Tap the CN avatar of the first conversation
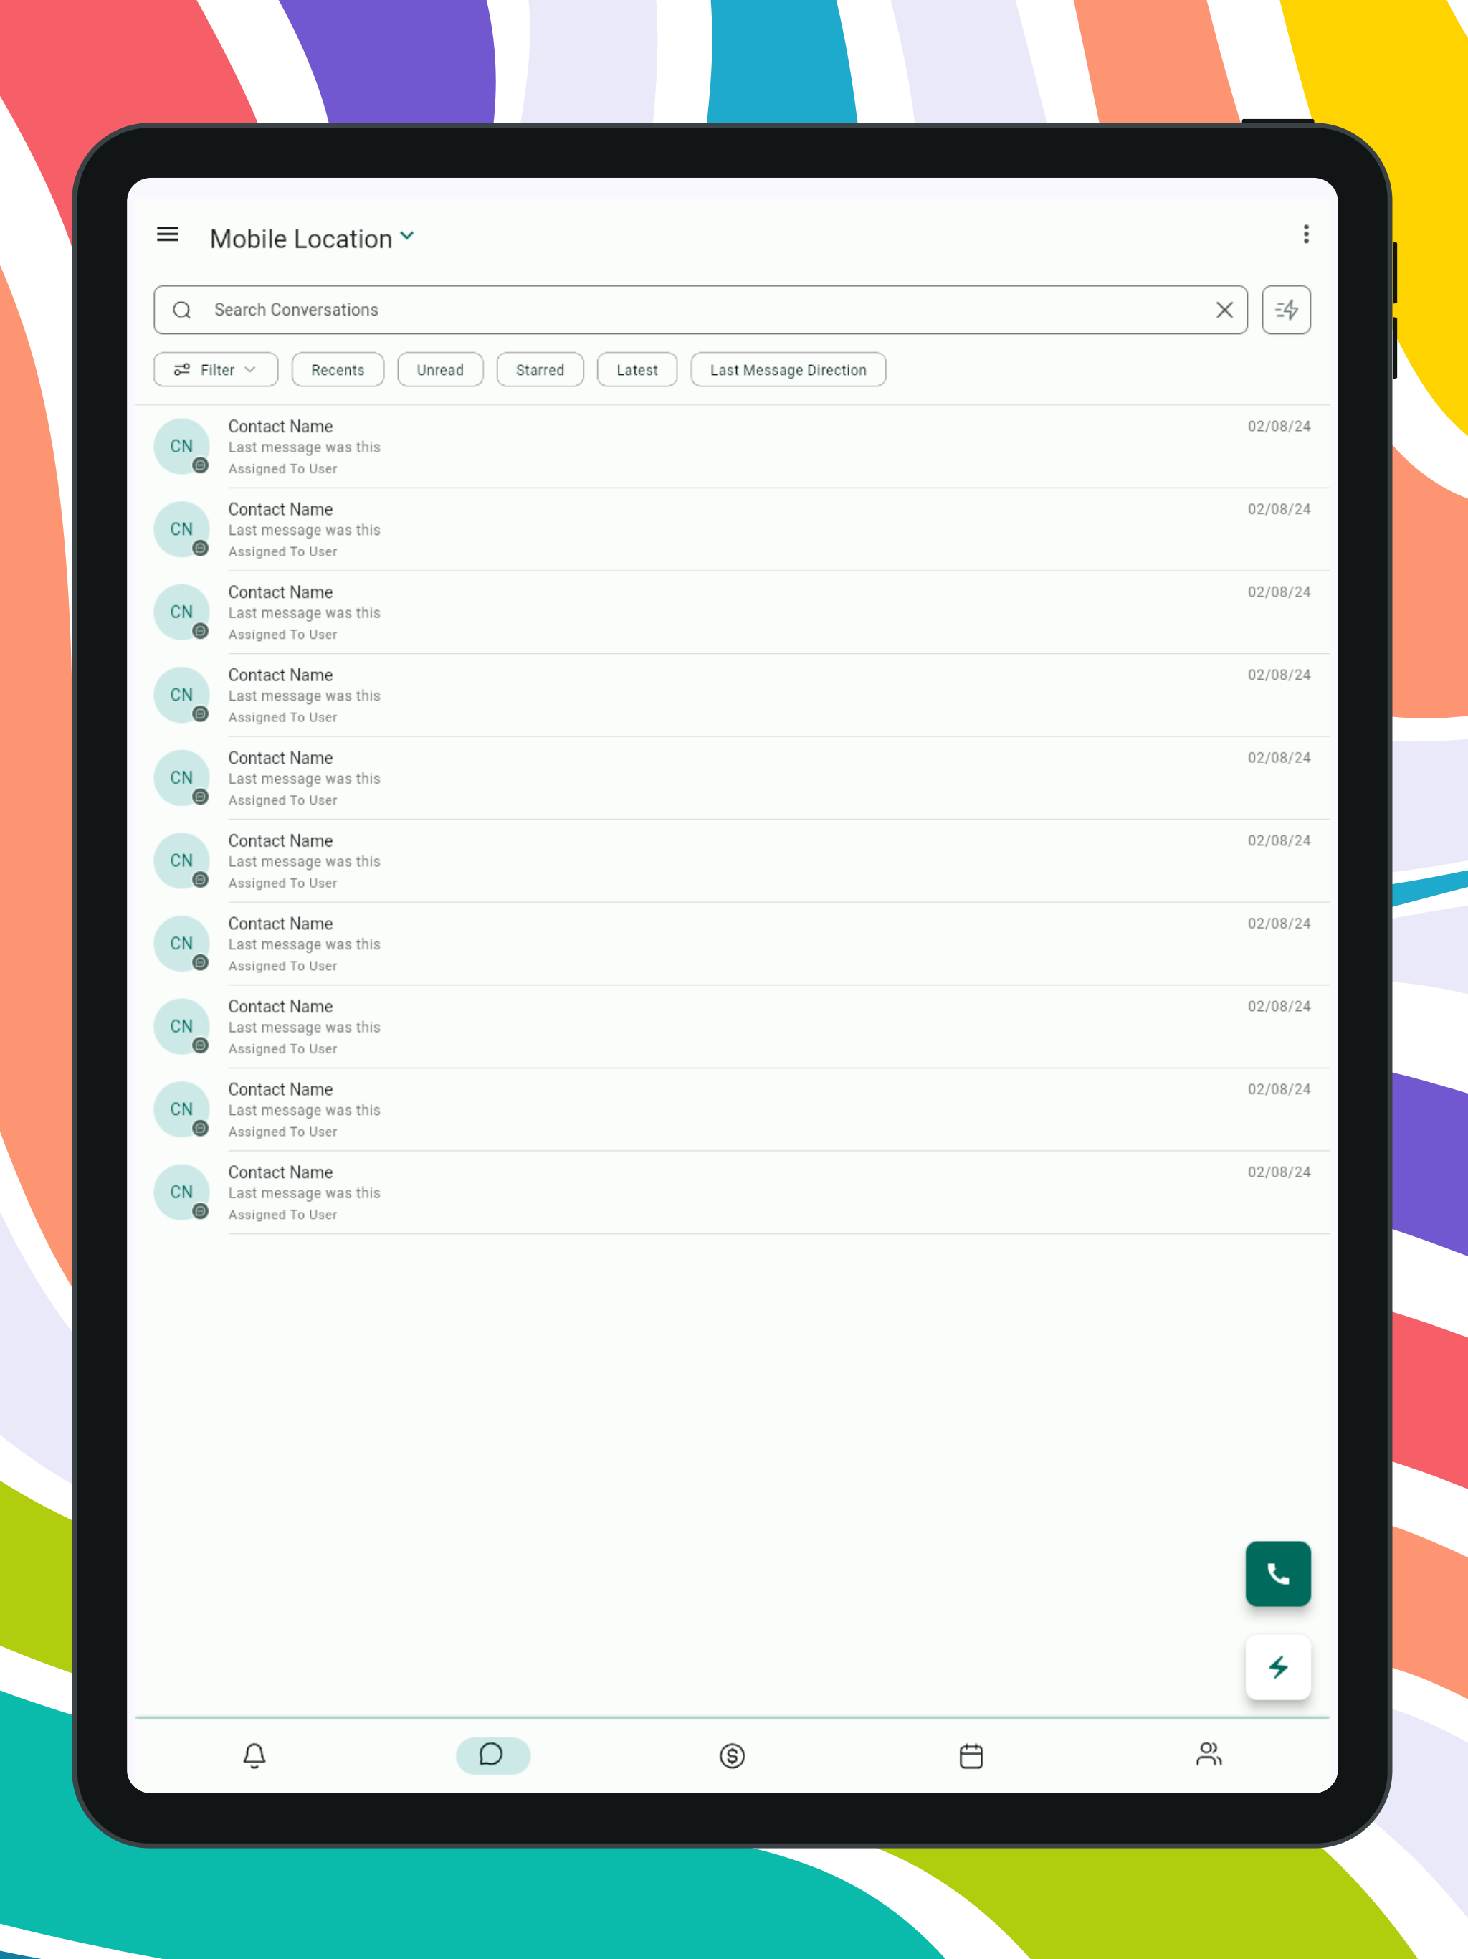Image resolution: width=1468 pixels, height=1959 pixels. coord(181,446)
